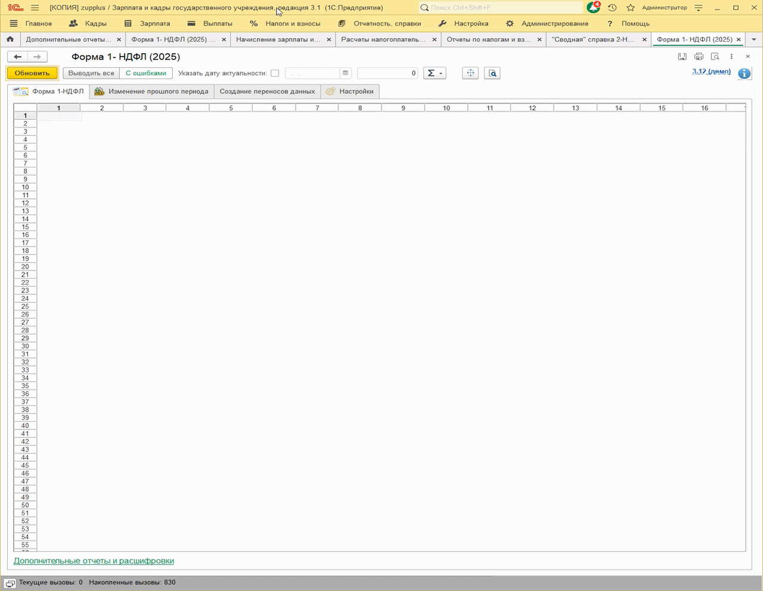This screenshot has height=591, width=763.
Task: Click the crossed-arrows toolbar button
Action: coord(470,73)
